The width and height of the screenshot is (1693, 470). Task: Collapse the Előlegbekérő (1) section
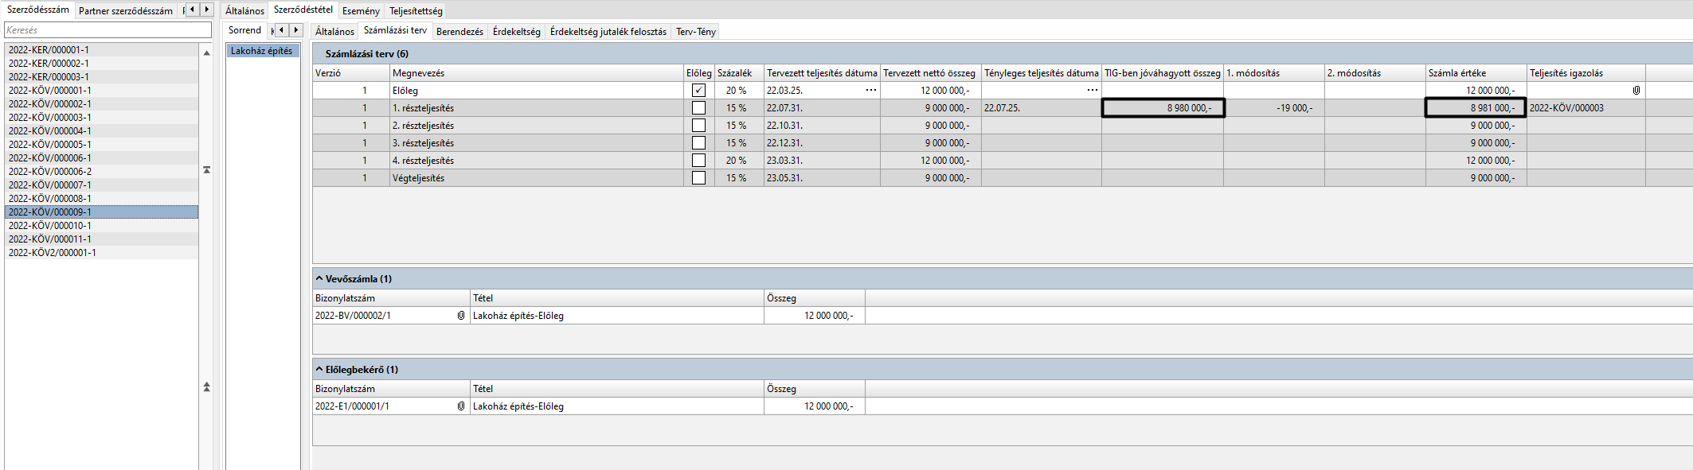point(319,370)
